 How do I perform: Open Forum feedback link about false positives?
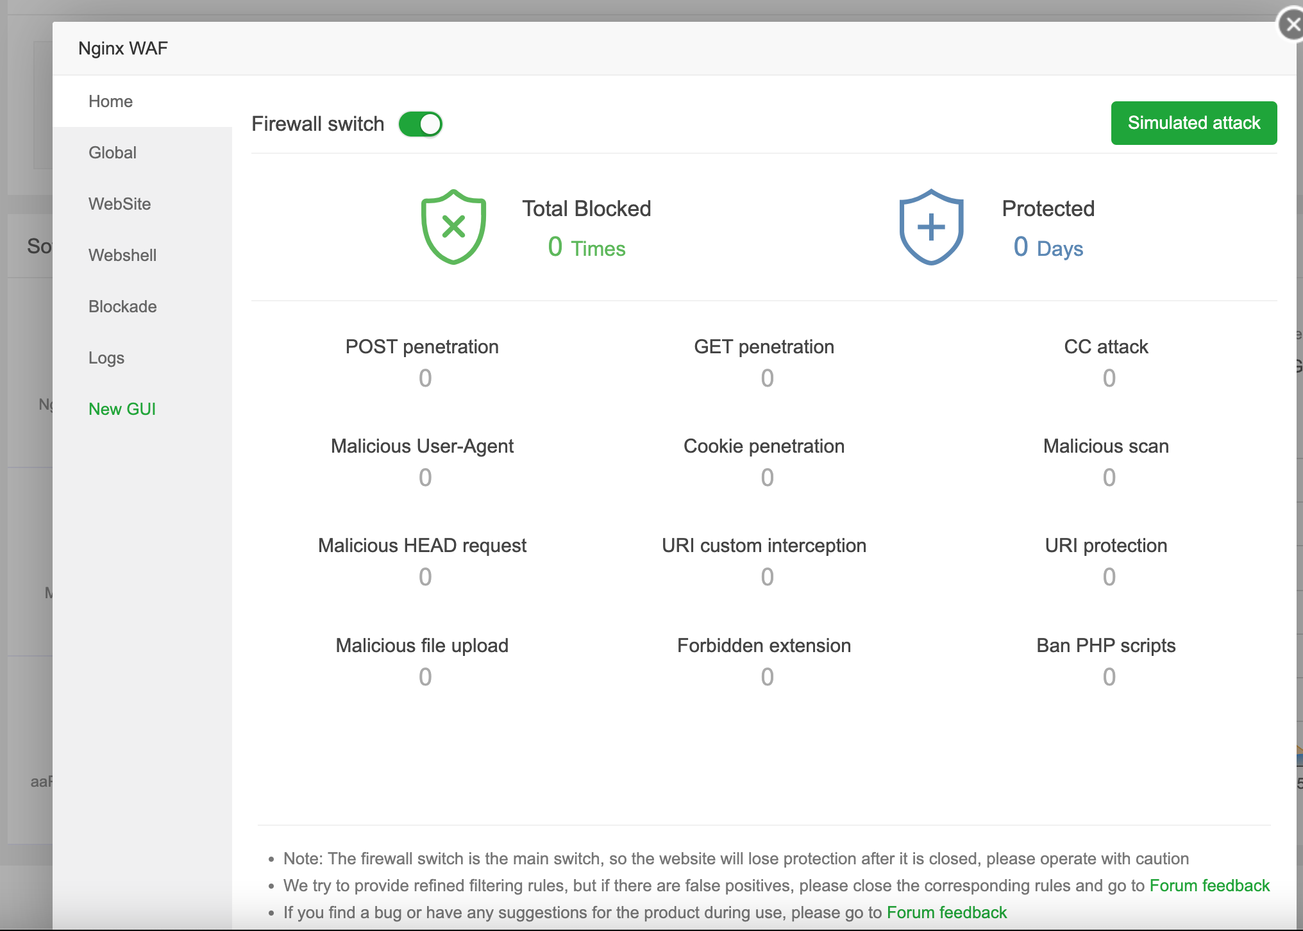pos(1209,885)
